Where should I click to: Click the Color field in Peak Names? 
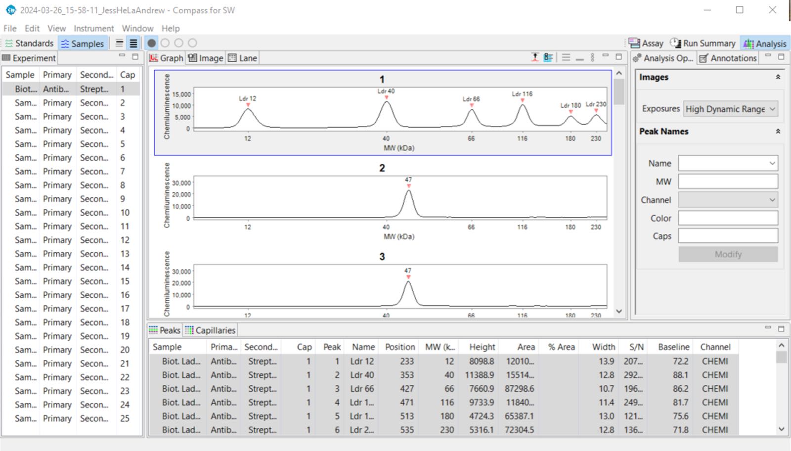click(728, 218)
